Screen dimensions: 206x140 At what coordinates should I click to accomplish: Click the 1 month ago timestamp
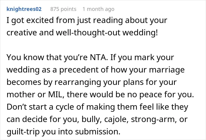point(98,9)
